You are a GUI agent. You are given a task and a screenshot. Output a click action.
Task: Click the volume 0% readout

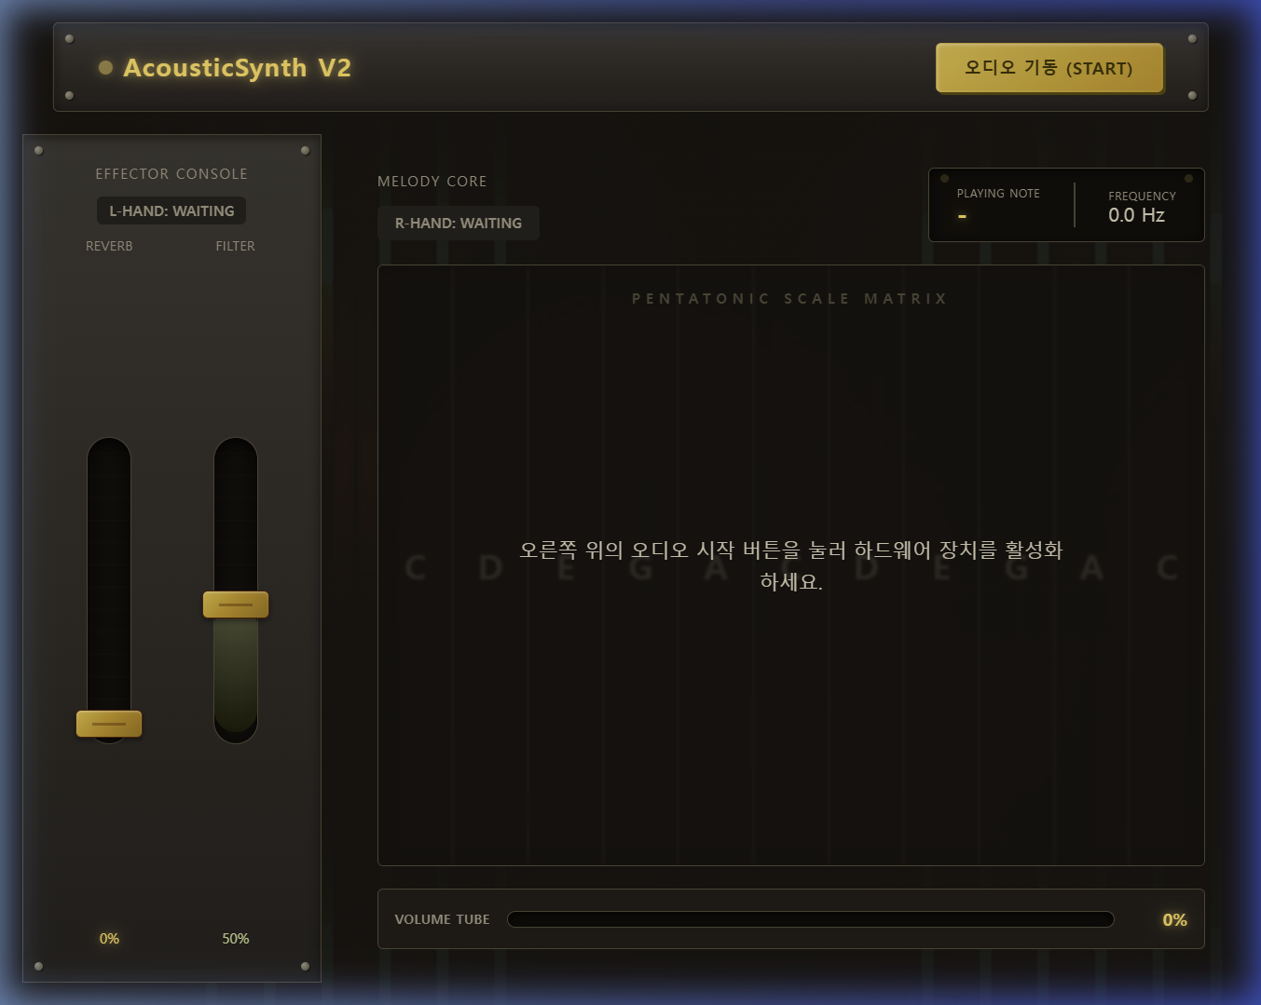coord(1174,920)
